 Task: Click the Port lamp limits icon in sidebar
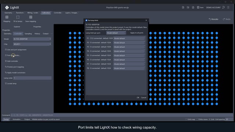coord(6,55)
